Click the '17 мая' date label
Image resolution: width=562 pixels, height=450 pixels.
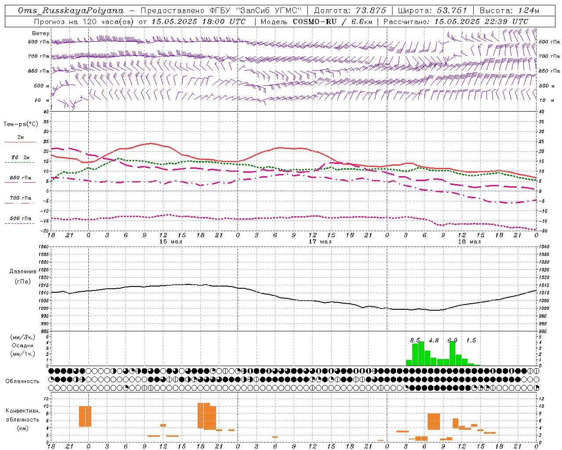tap(320, 242)
